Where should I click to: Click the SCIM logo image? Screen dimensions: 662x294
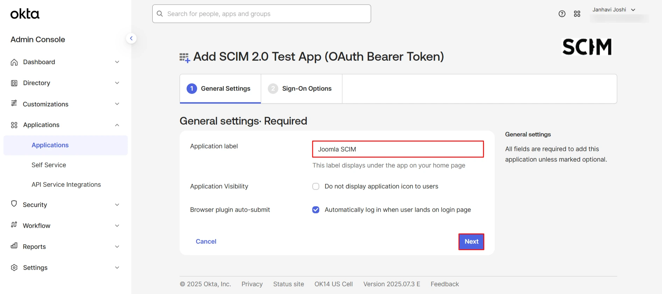tap(587, 47)
